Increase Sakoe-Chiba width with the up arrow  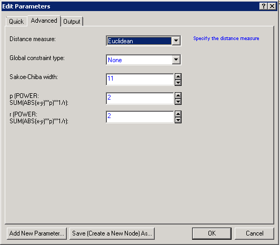[x=178, y=76]
